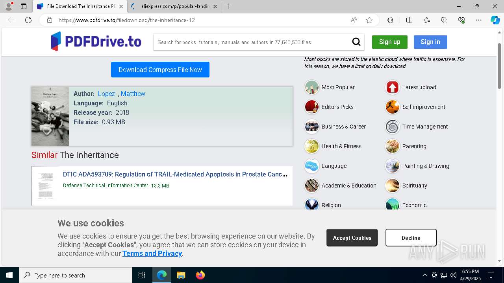Open browser Extensions puzzle icon

[390, 20]
